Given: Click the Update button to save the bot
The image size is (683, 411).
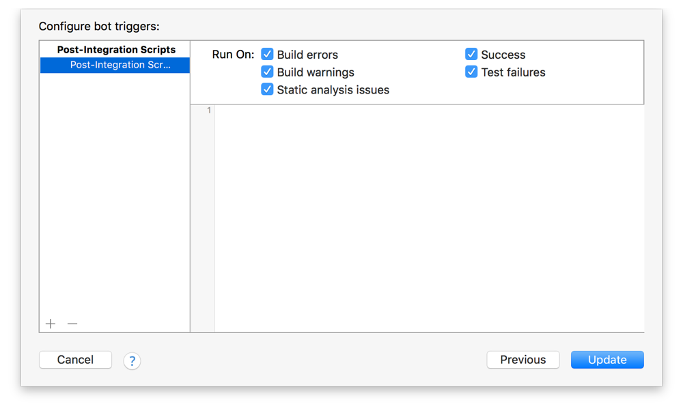Looking at the screenshot, I should pos(607,360).
